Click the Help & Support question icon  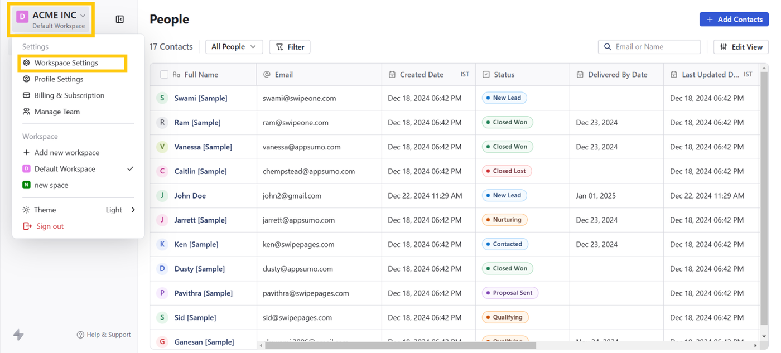click(x=80, y=335)
